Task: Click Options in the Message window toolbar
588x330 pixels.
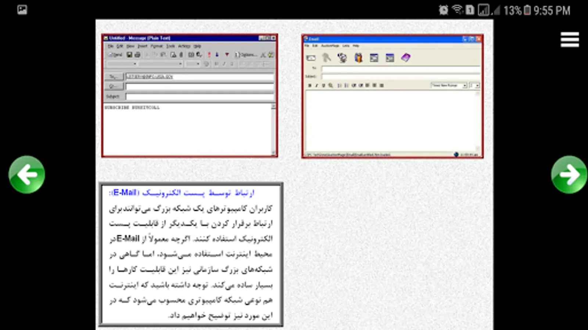Action: tap(245, 55)
